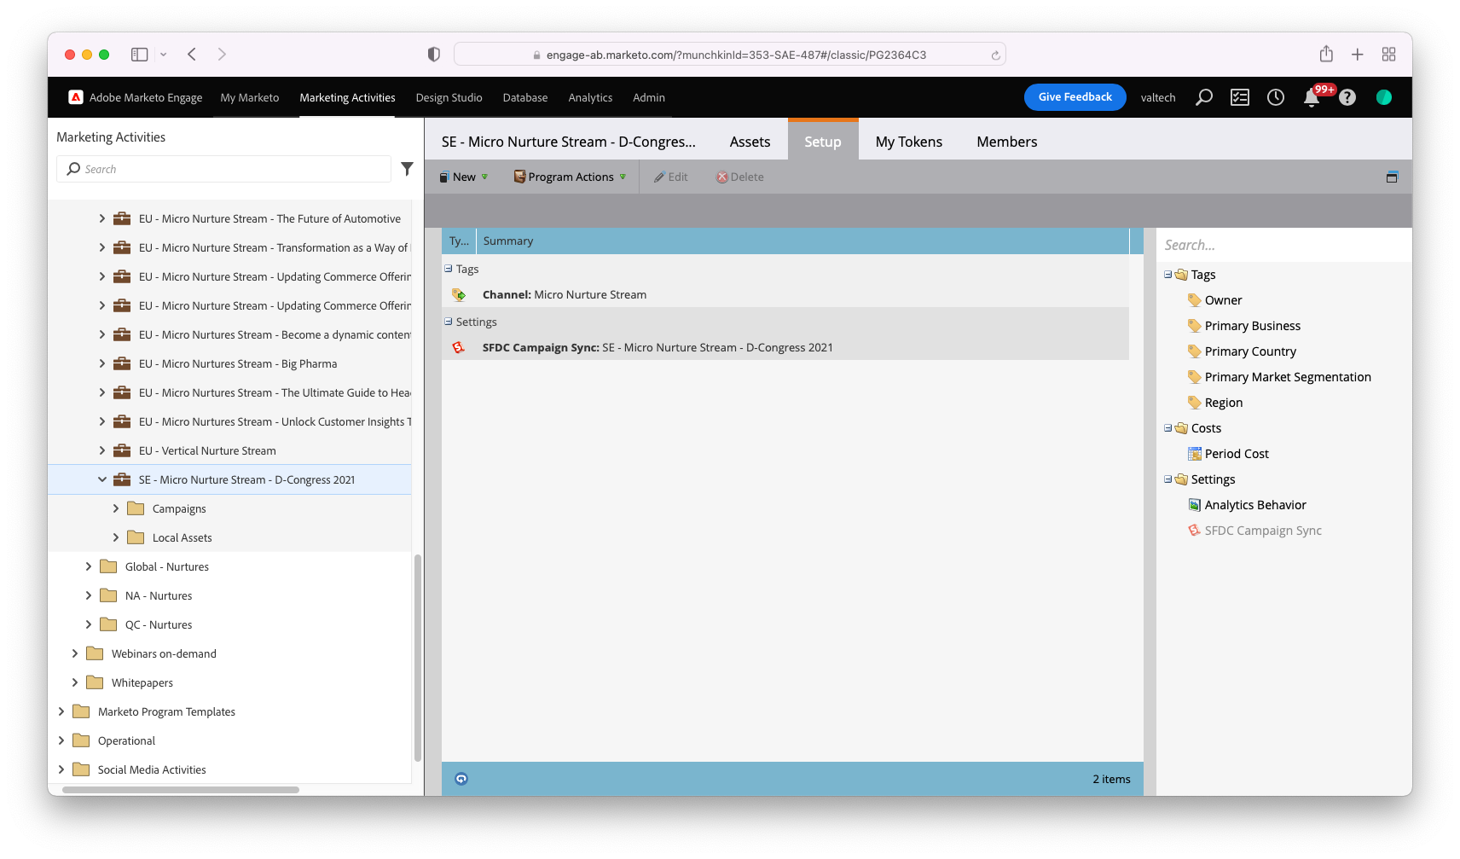Click the filter funnel icon in tree

tap(408, 169)
